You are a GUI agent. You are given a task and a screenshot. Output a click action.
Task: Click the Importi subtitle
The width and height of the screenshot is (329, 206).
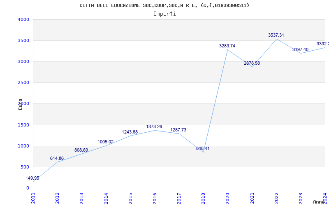tap(164, 14)
